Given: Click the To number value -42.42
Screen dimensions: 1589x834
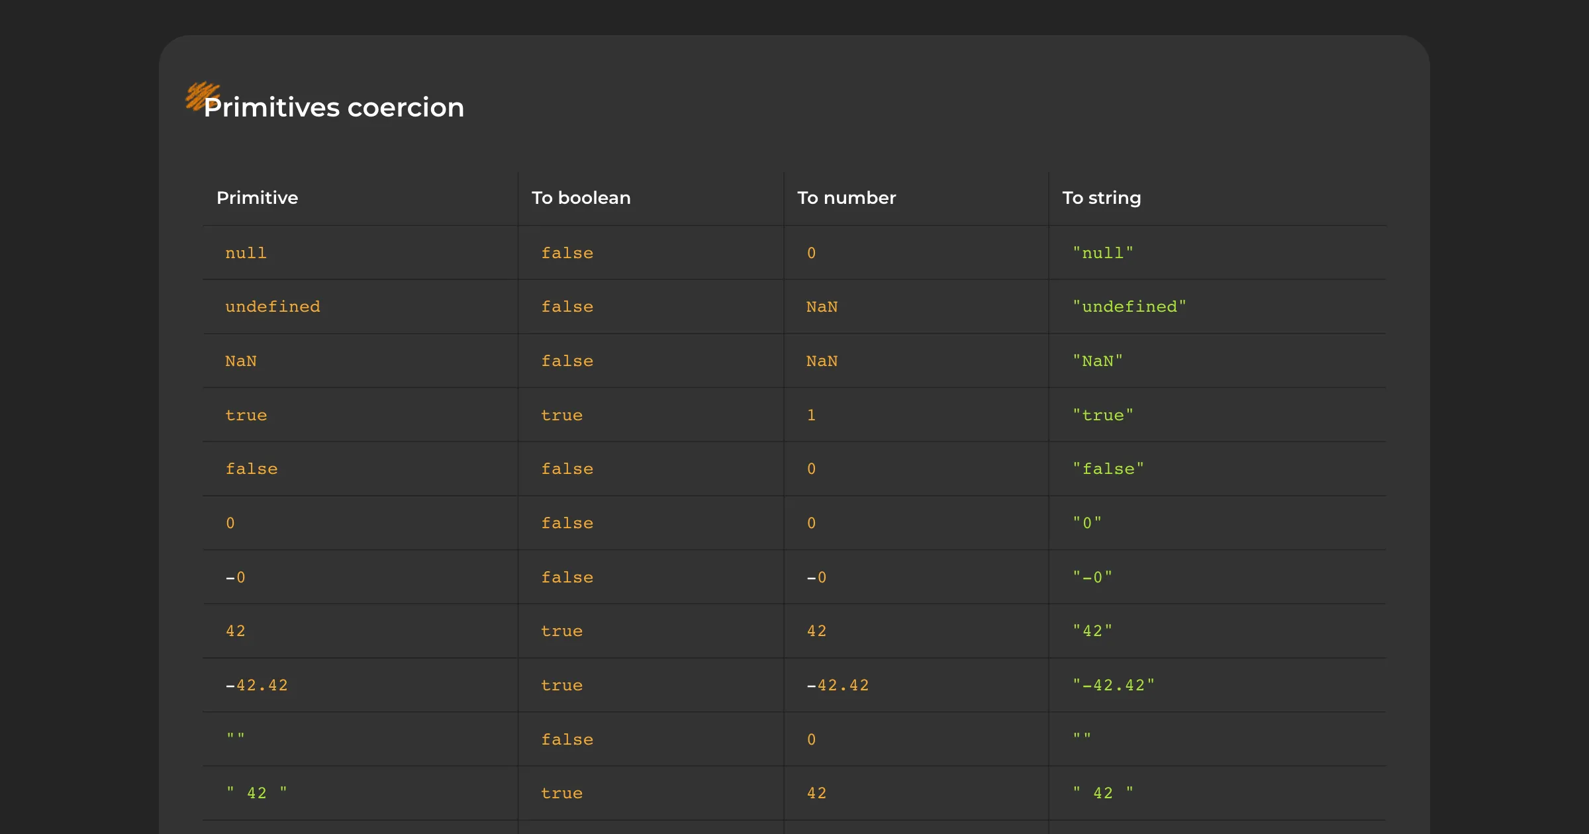Looking at the screenshot, I should pos(838,685).
